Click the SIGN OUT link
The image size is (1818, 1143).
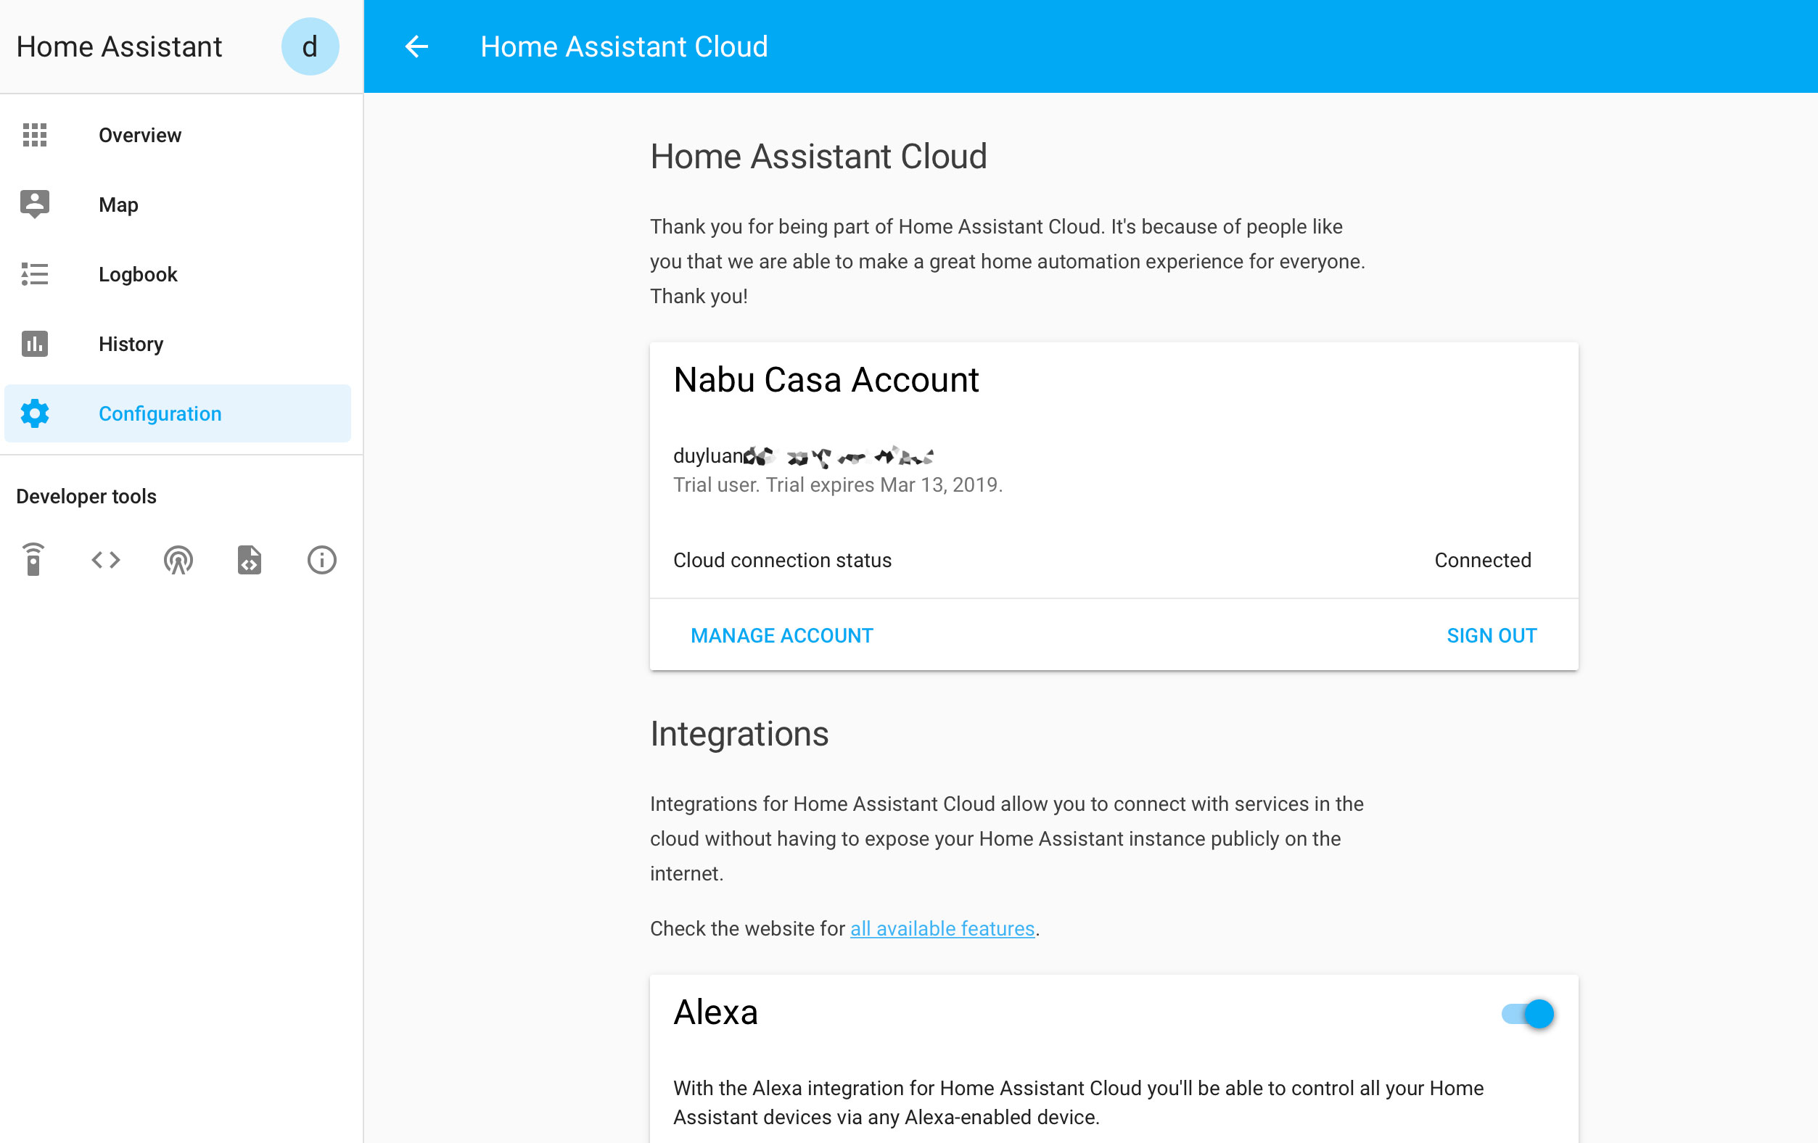(1492, 635)
